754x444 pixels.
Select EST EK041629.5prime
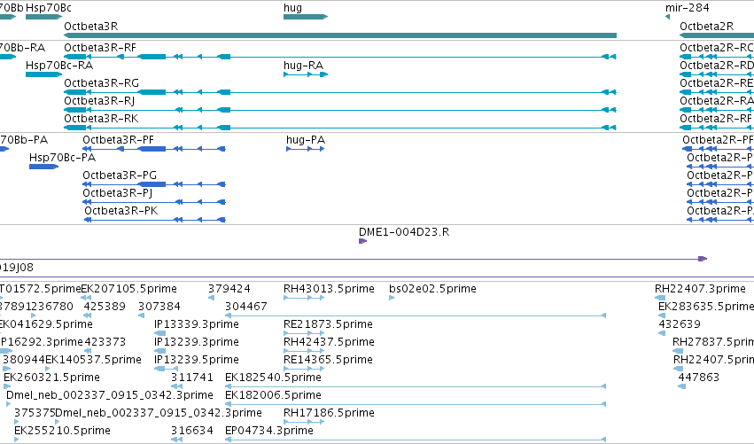pyautogui.click(x=46, y=324)
